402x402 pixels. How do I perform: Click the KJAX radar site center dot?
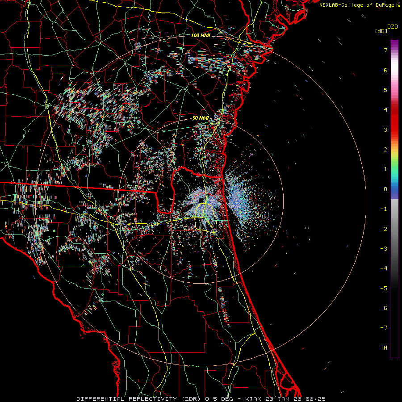(201, 200)
